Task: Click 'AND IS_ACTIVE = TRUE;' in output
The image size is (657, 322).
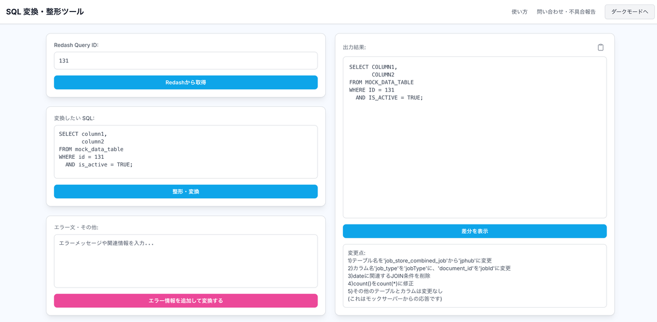Action: pos(389,97)
